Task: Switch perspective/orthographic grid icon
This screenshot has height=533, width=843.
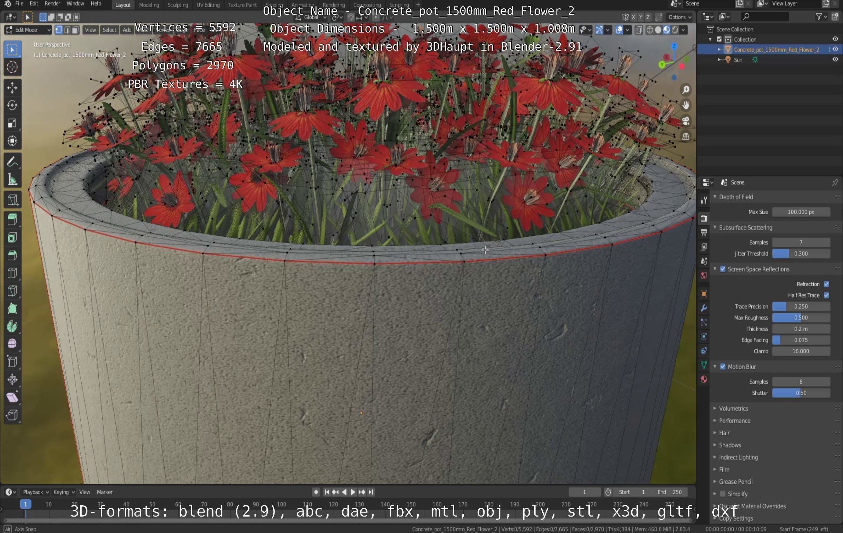Action: tap(686, 136)
